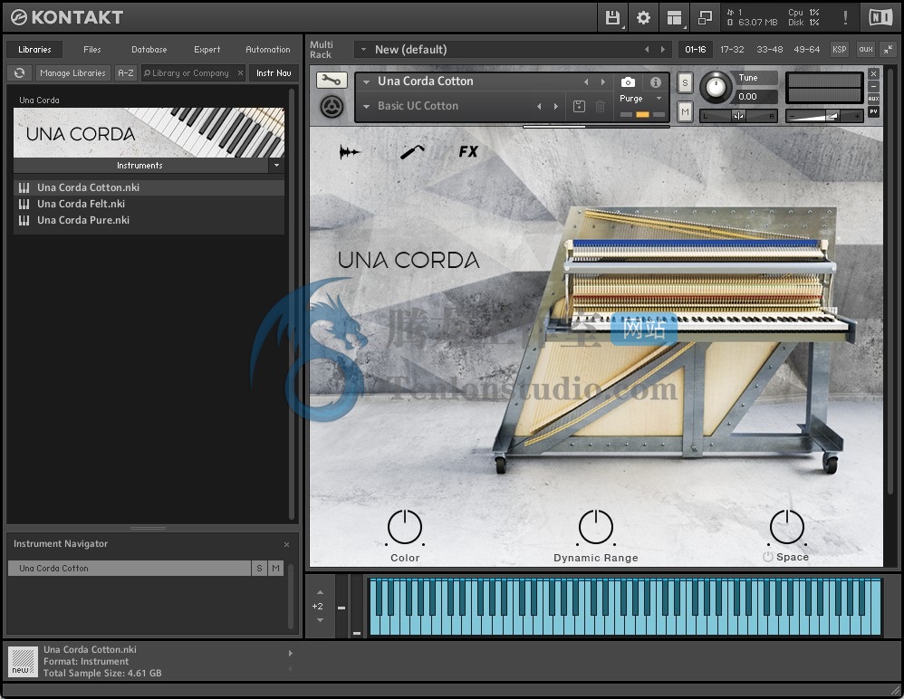Delete snapshot with the trash icon
Viewport: 904px width, 699px height.
point(601,106)
